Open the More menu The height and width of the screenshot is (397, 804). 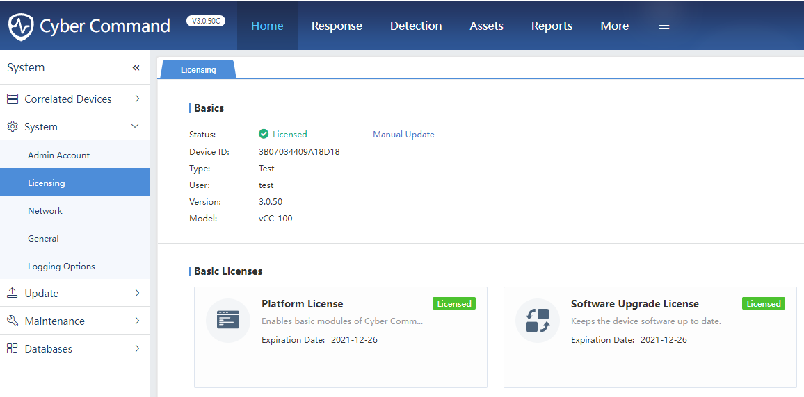[x=614, y=26]
